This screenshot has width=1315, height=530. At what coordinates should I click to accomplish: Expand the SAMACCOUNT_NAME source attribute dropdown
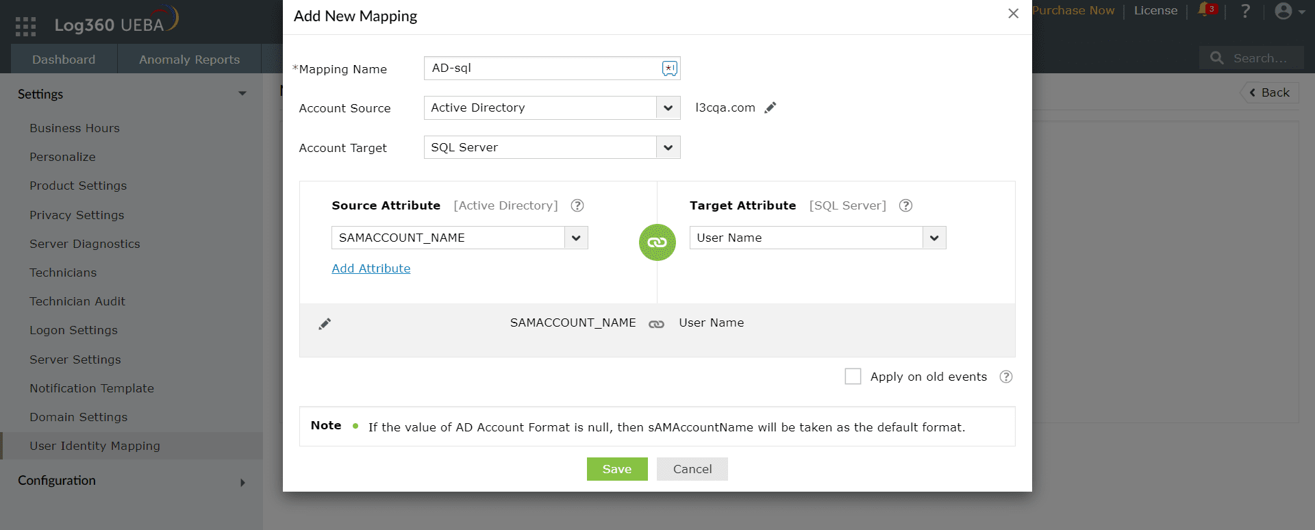(x=576, y=238)
